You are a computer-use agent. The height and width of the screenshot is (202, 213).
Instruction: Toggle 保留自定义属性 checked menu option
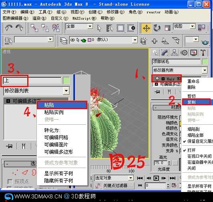(x=198, y=141)
